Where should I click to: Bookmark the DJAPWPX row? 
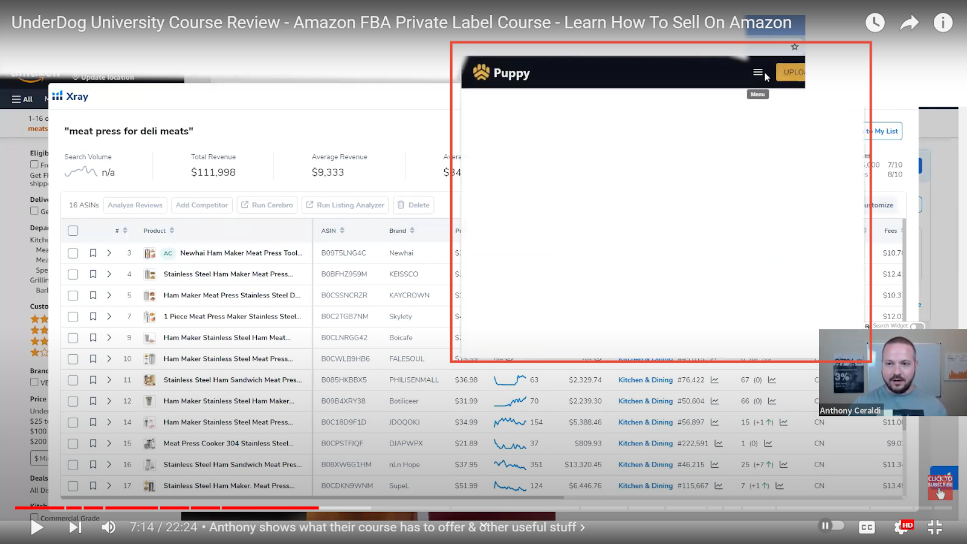click(93, 444)
